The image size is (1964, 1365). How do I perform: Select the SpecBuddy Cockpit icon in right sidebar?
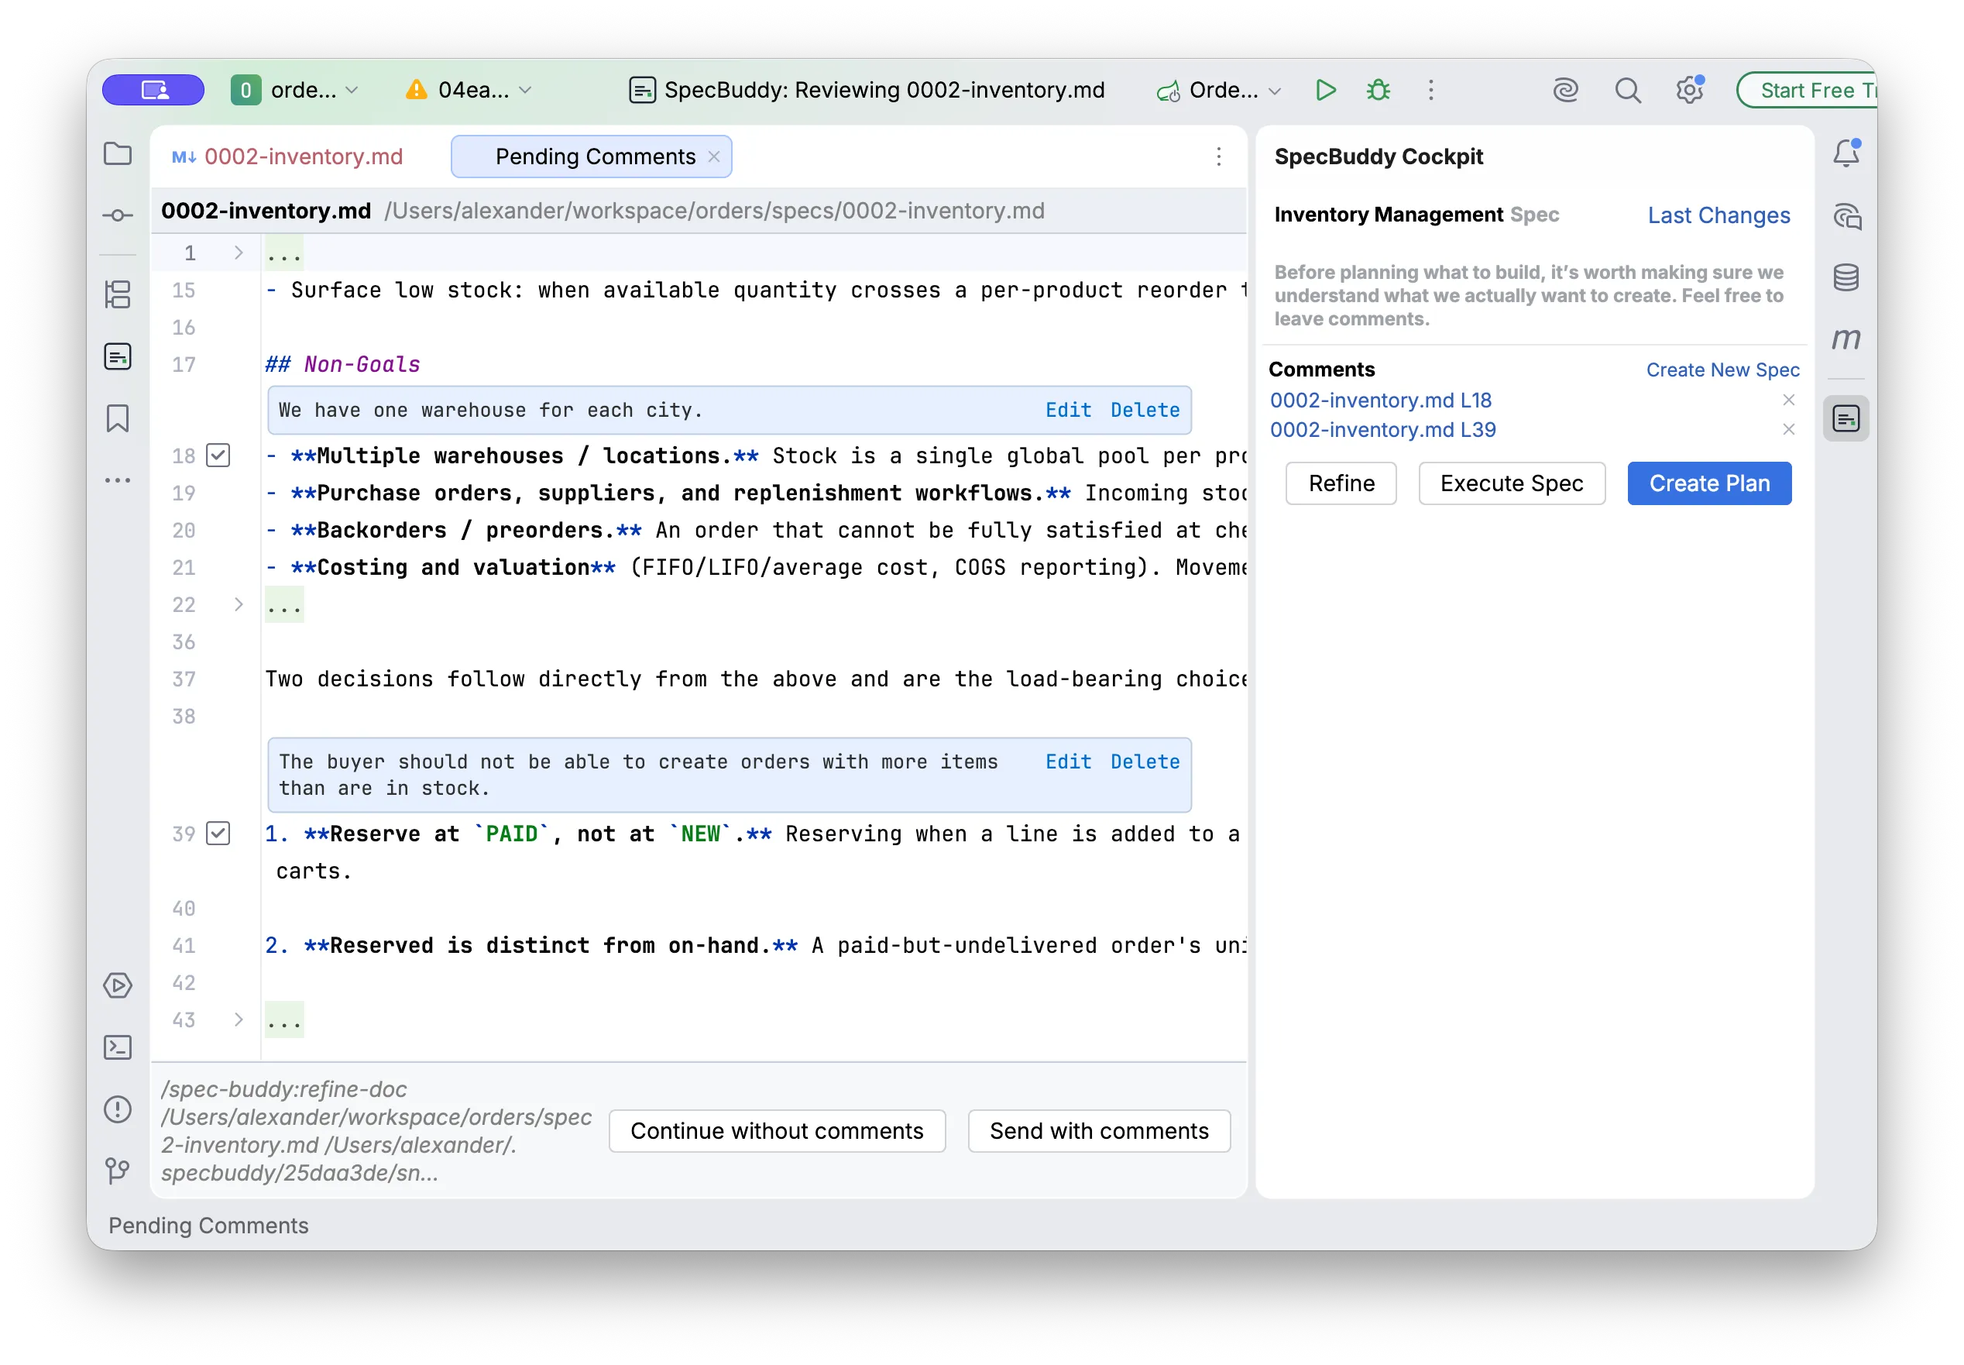1846,418
